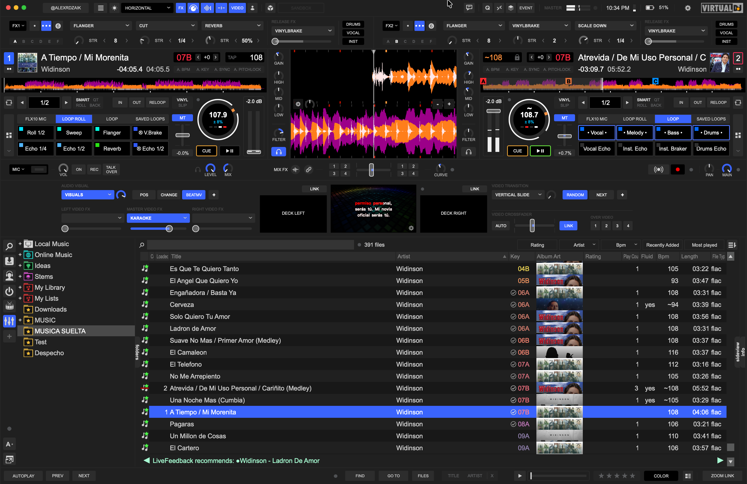Screen dimensions: 747x484
Task: Click the deck 1 pads grid icon
Action: pyautogui.click(x=9, y=135)
